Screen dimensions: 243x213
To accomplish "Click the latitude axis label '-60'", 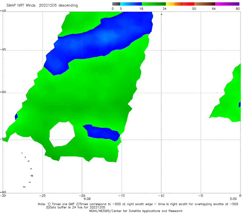I will pos(3,192).
